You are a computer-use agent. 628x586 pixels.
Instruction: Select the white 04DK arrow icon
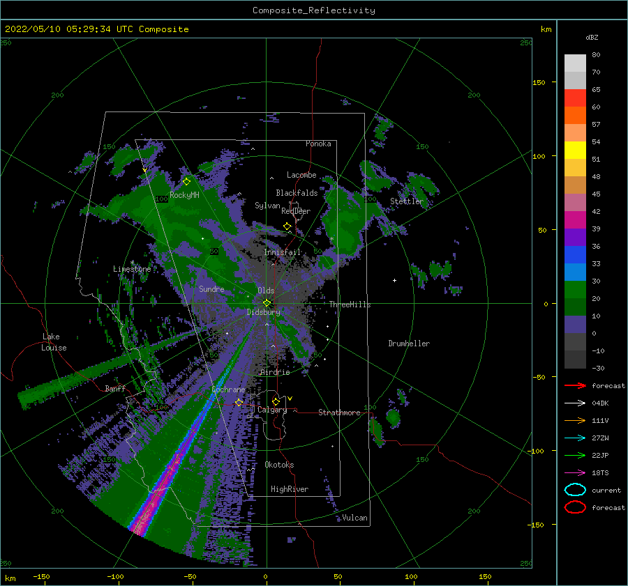(575, 403)
